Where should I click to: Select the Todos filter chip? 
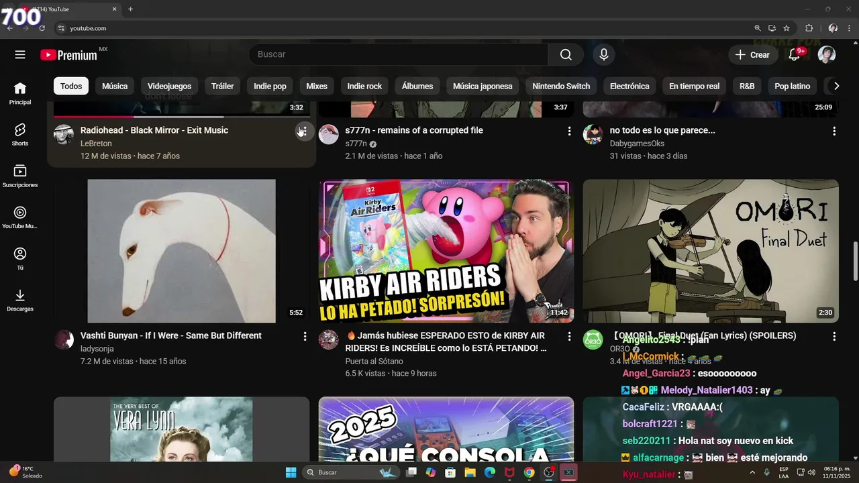(71, 86)
